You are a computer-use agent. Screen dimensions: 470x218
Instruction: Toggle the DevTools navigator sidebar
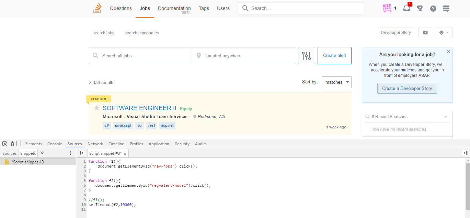(x=81, y=153)
